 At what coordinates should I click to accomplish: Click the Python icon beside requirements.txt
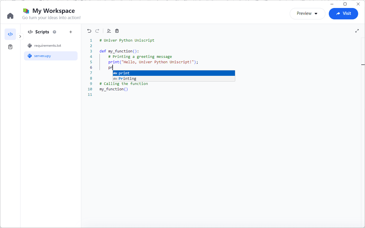[x=30, y=46]
